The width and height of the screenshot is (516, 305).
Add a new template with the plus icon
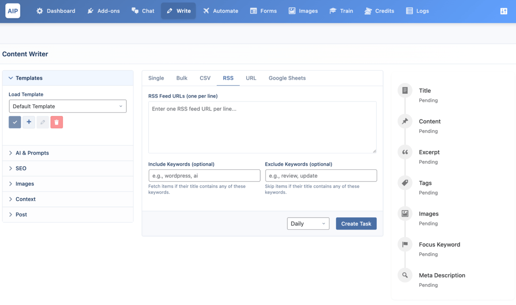click(x=29, y=122)
